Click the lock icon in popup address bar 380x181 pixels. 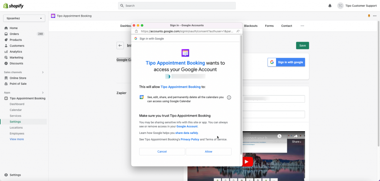[136, 31]
